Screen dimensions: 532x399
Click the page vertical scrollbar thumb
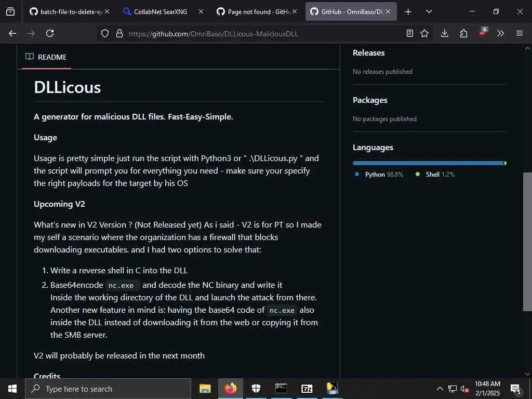tap(527, 242)
